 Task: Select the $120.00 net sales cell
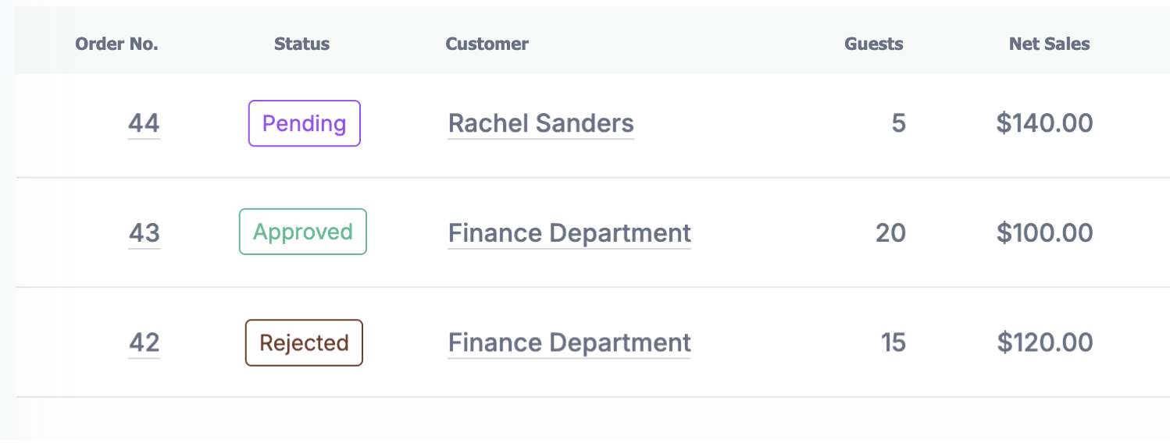[x=1044, y=342]
